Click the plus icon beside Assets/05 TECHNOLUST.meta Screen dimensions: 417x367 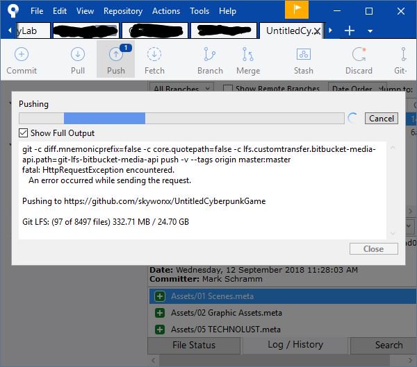160,330
